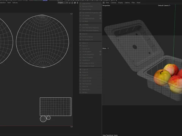182x136 pixels.
Task: Click the Mirror V icon
Action: tap(80, 46)
